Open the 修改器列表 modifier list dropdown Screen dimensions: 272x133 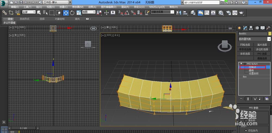[x=254, y=39]
